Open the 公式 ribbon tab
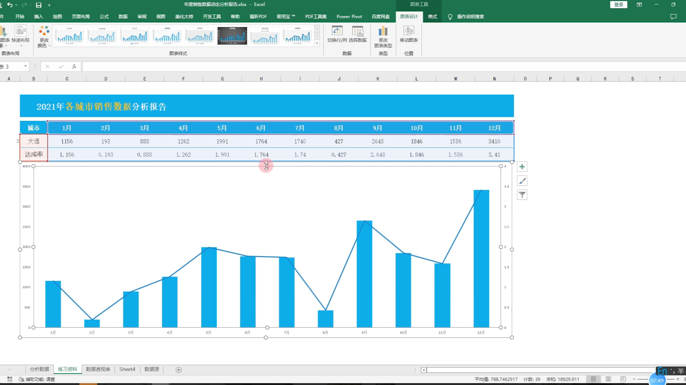Viewport: 686px width, 385px height. pos(104,17)
